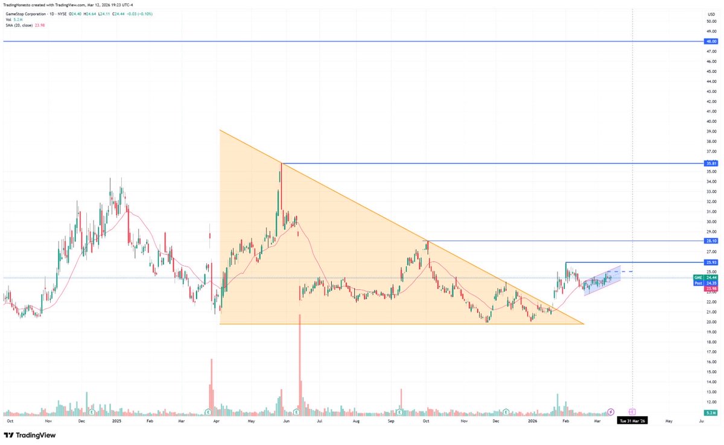
Task: Click the green GME 24.44 price tag
Action: [x=705, y=277]
